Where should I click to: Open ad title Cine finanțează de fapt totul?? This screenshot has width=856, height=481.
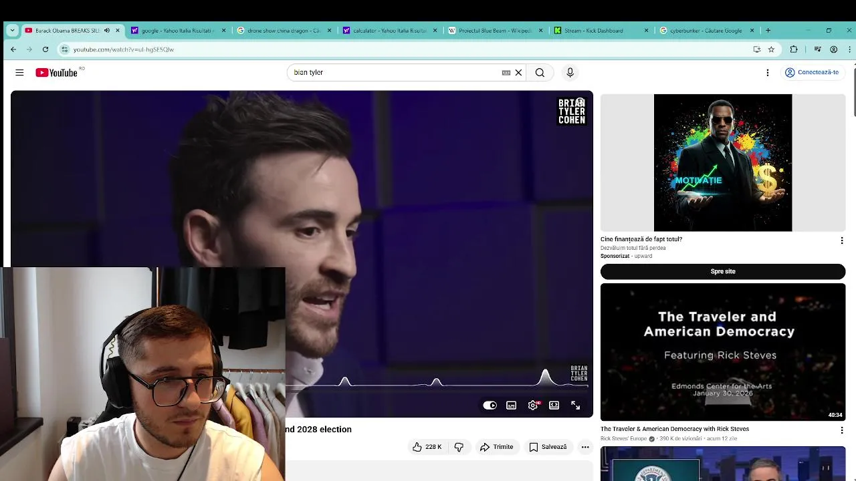pos(641,239)
